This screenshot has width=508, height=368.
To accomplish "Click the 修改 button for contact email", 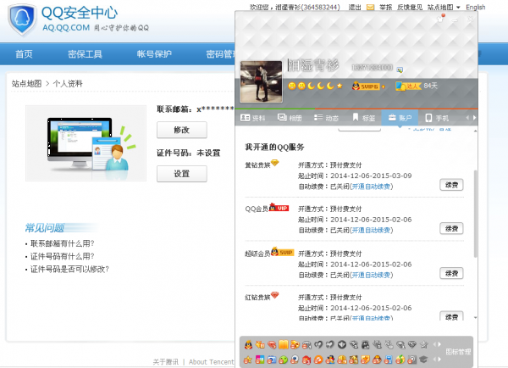I will coord(182,130).
